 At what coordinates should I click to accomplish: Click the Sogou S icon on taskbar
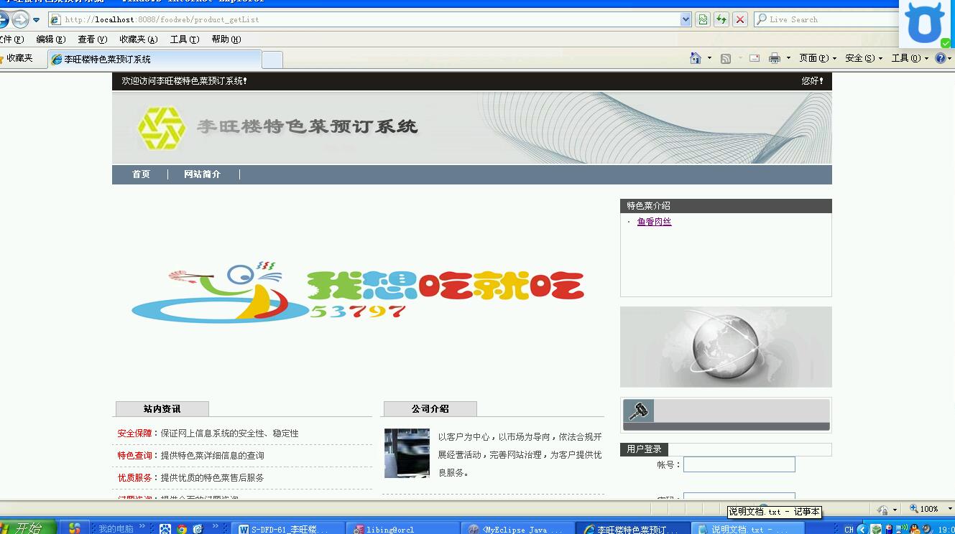74,528
